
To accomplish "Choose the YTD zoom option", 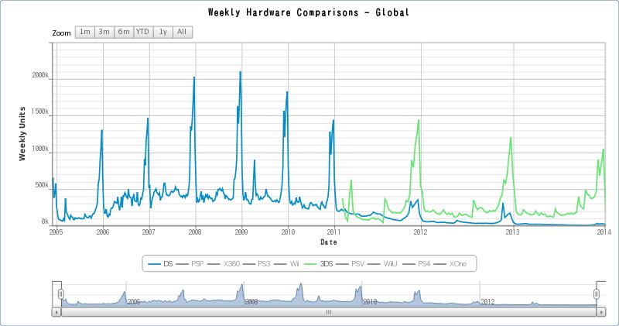I will [143, 32].
